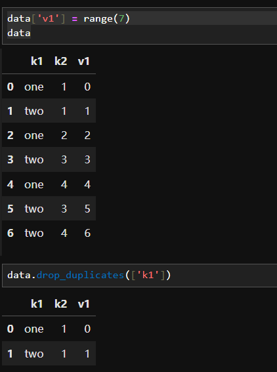Image resolution: width=277 pixels, height=372 pixels.
Task: Click the 'k1' string inside drop_duplicates call
Action: (148, 275)
